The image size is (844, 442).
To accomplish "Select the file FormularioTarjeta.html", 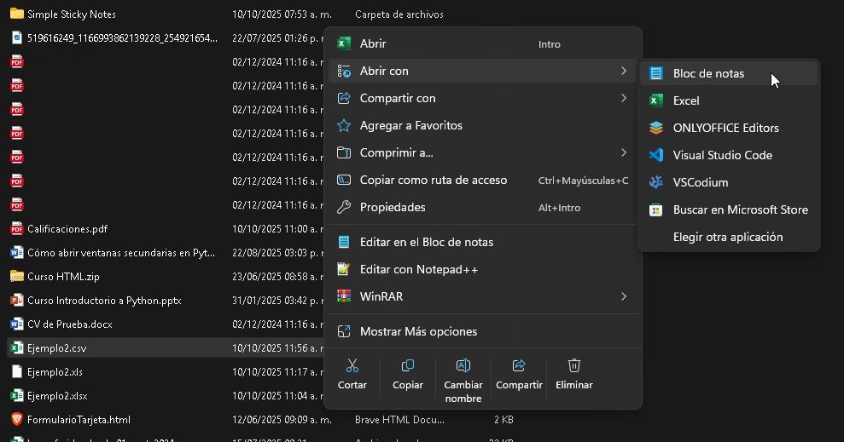I will coord(79,420).
